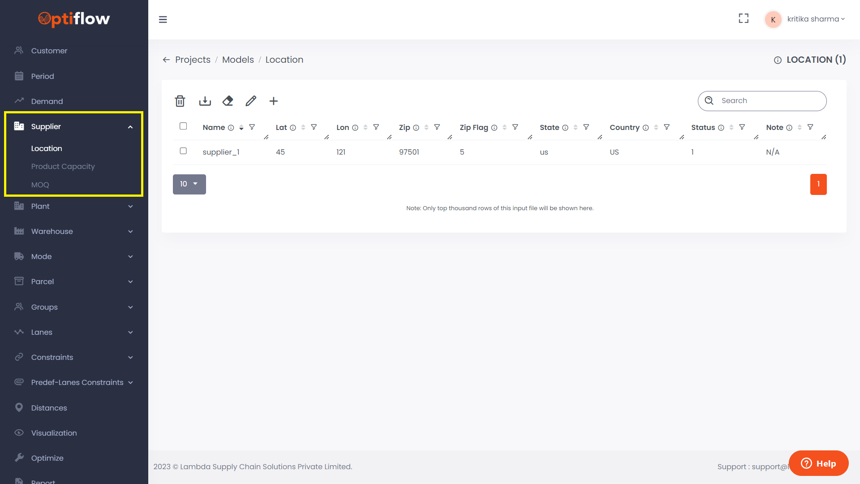This screenshot has height=484, width=860.
Task: Open the rows-per-page dropdown showing 10
Action: (189, 184)
